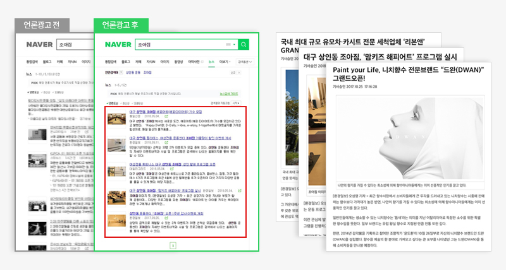Viewport: 506px width, 270px height.
Task: Open the 카페 tab in green window
Action: click(x=138, y=62)
